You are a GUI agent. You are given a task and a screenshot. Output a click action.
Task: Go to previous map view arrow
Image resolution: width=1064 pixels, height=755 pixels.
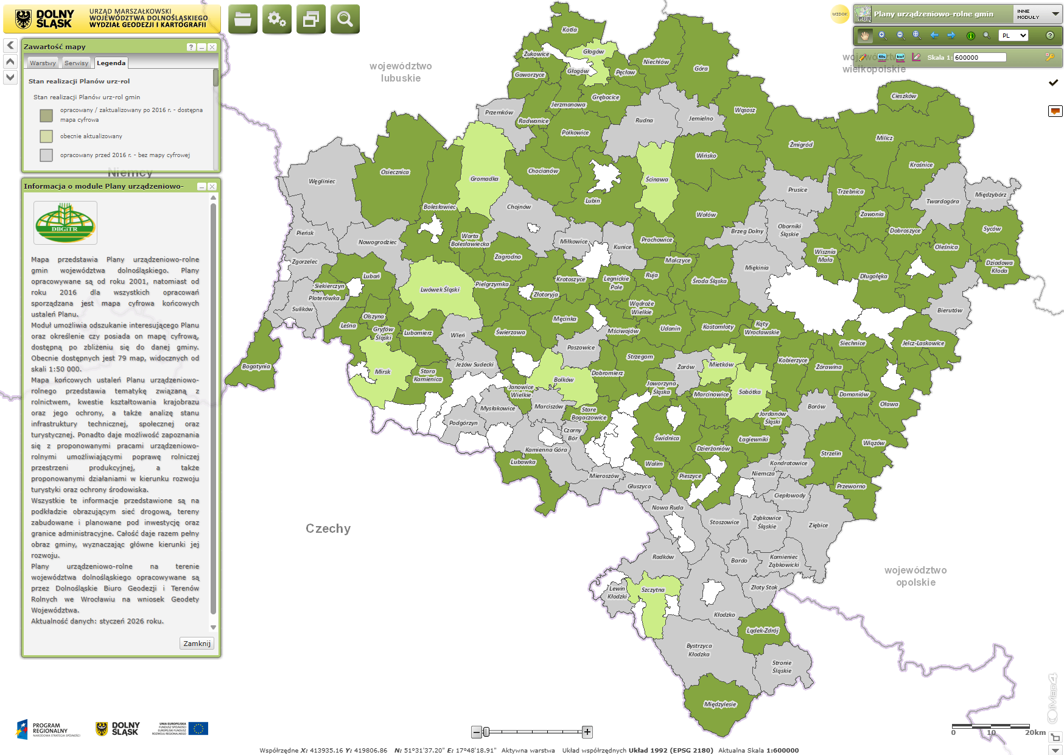(x=934, y=36)
